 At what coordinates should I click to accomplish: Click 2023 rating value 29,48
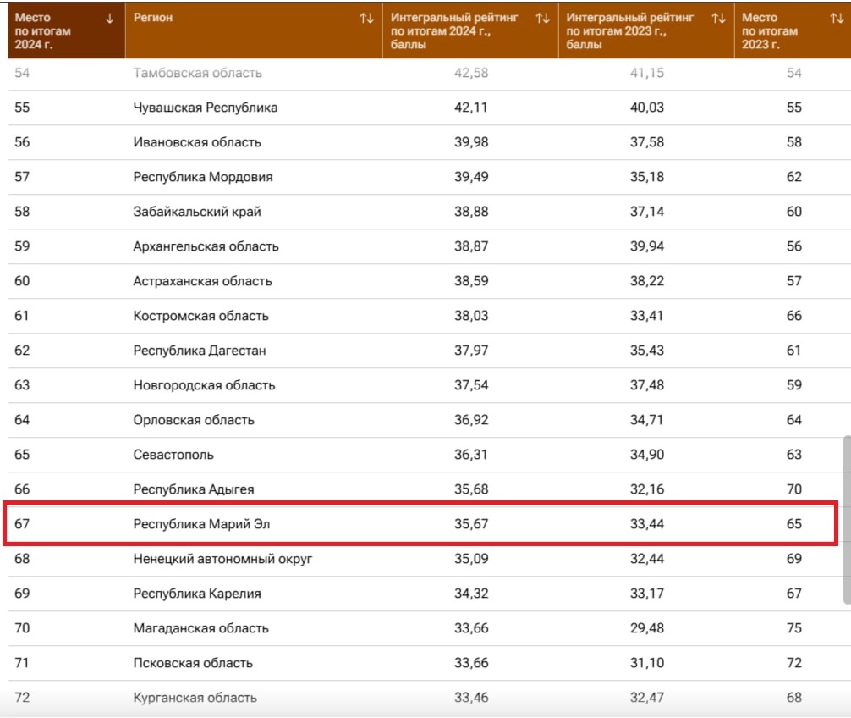(x=647, y=628)
